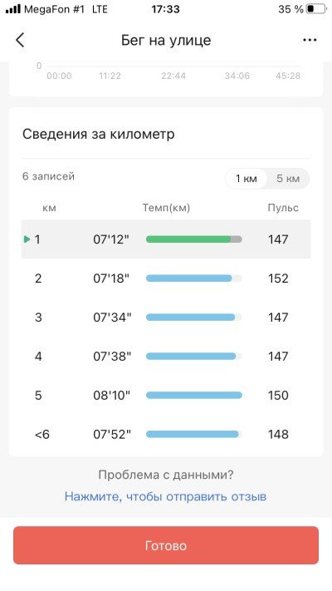This screenshot has height=591, width=332.
Task: Switch split view to 5 км
Action: (x=288, y=178)
